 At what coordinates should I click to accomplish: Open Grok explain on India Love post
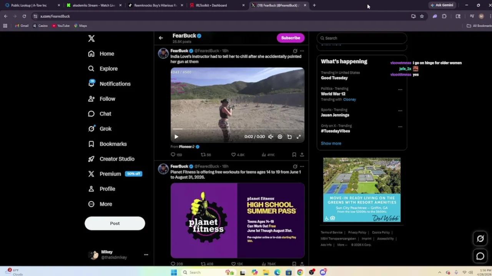pyautogui.click(x=295, y=51)
